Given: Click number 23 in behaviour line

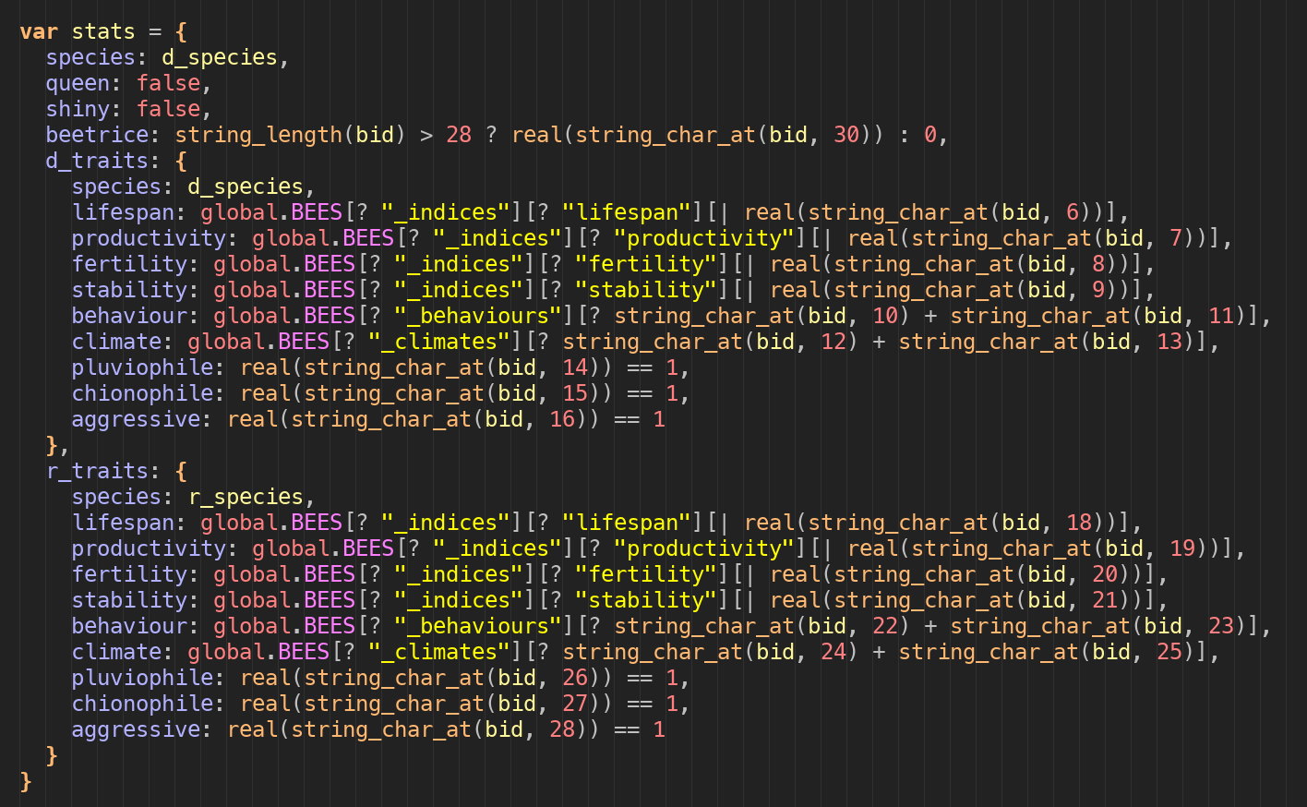Looking at the screenshot, I should [x=1221, y=626].
